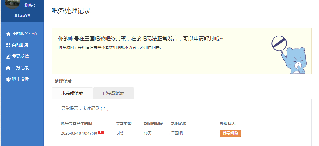Go to 自助服务 text link in sidebar
Screen dimensions: 319x146
20,45
